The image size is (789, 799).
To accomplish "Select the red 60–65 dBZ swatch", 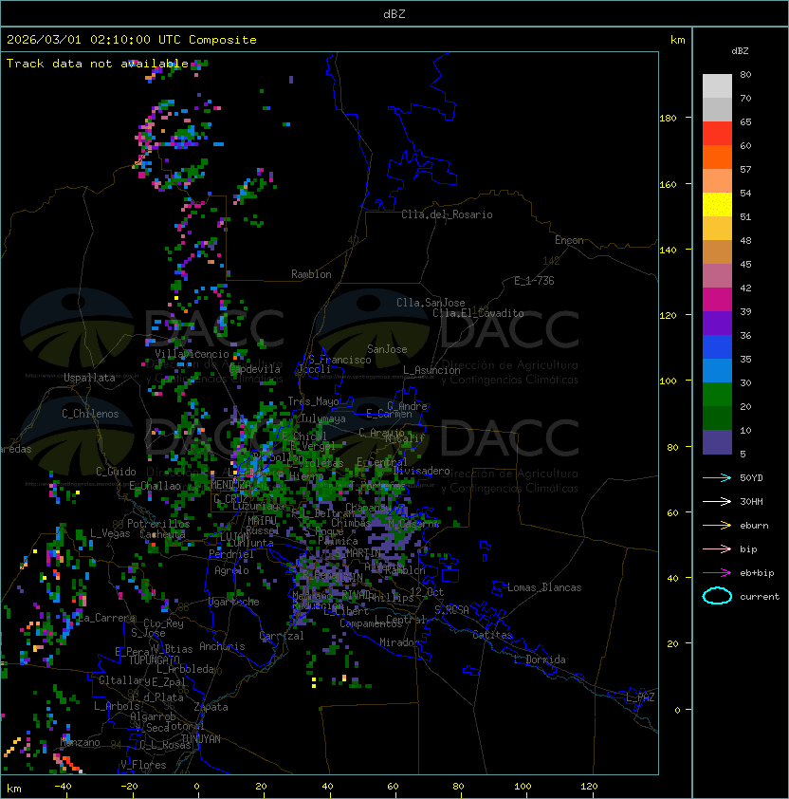I will coord(717,133).
